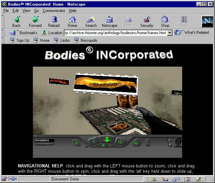
Task: Open Navigator from the component bar
Action: coord(153,179)
